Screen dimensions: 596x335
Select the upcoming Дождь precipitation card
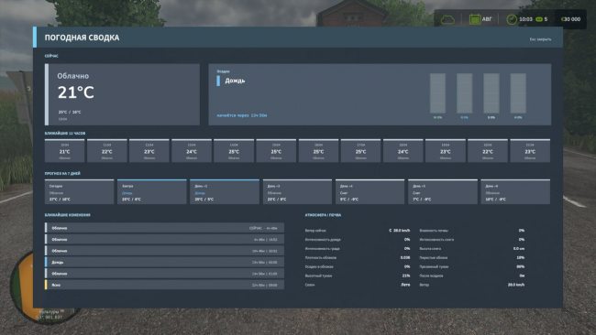pyautogui.click(x=380, y=94)
